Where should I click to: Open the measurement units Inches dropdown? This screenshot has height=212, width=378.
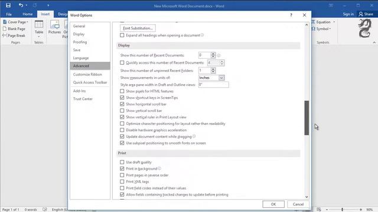[221, 78]
